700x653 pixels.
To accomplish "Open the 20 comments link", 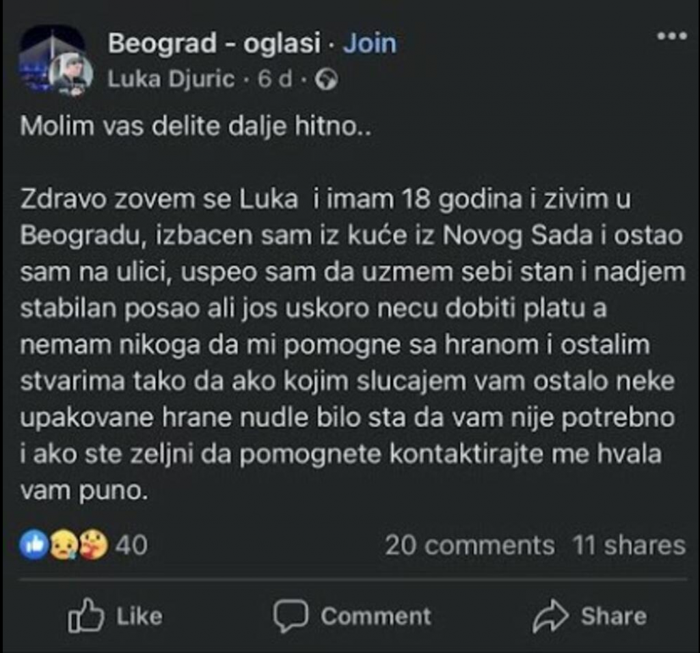I will [470, 545].
